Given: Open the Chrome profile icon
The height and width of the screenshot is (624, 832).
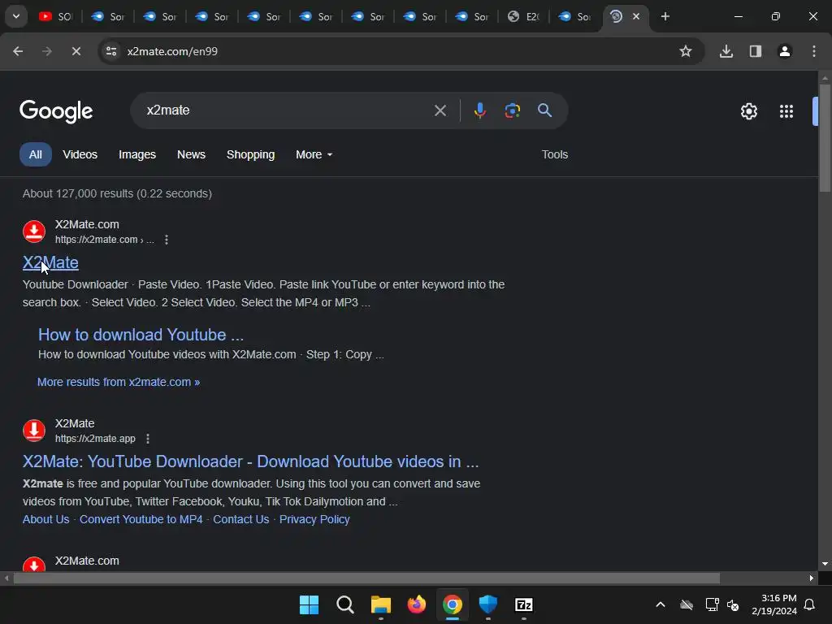Looking at the screenshot, I should click(x=785, y=51).
